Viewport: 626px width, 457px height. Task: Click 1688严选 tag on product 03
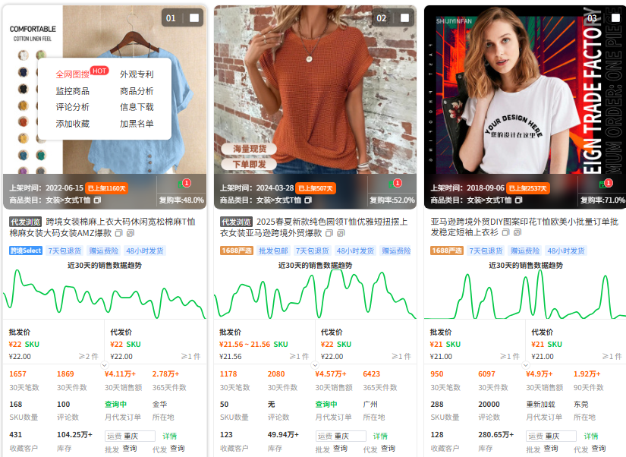click(x=447, y=251)
